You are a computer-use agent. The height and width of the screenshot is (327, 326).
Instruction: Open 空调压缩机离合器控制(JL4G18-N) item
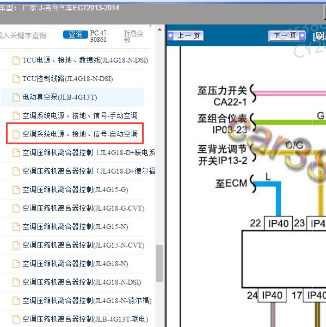point(75,263)
